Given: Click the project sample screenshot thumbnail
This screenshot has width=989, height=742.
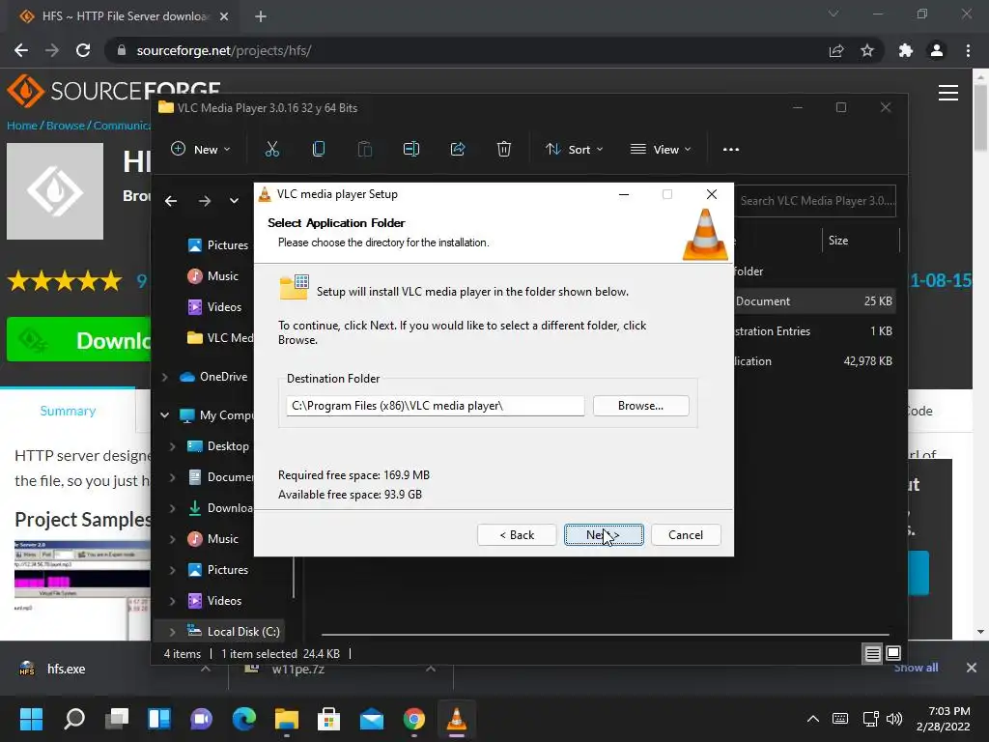Looking at the screenshot, I should click(82, 588).
